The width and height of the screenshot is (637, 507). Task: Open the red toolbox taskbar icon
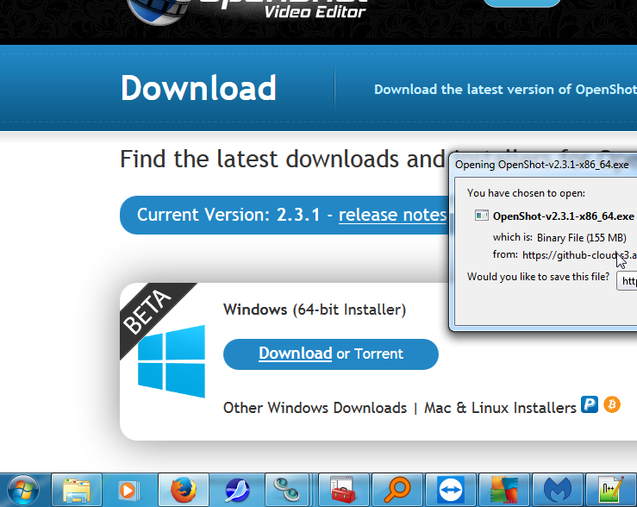[344, 491]
